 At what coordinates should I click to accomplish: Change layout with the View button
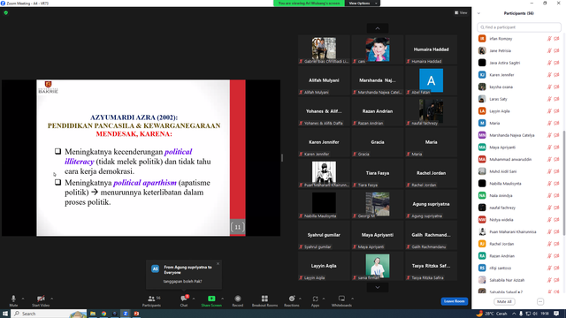pyautogui.click(x=461, y=12)
